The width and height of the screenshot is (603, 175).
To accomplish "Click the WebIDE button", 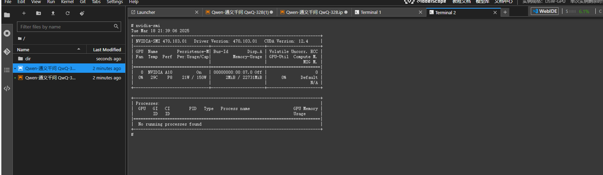I will pos(545,11).
